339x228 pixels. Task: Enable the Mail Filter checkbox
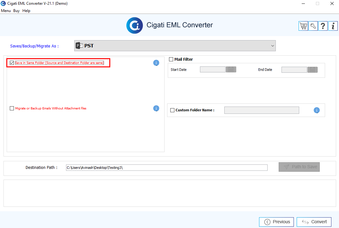click(x=171, y=59)
